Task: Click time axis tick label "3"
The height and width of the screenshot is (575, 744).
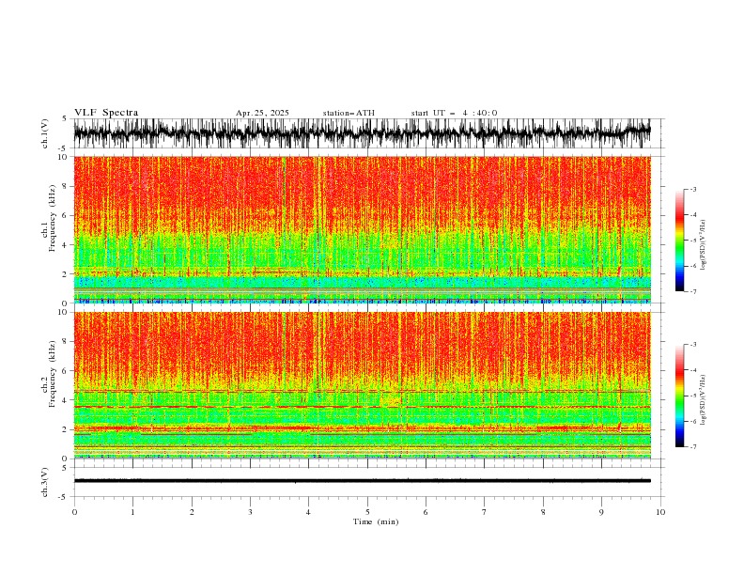Action: coord(250,512)
